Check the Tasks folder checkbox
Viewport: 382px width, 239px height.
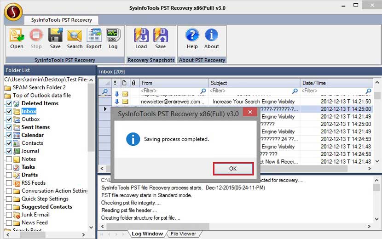point(9,167)
